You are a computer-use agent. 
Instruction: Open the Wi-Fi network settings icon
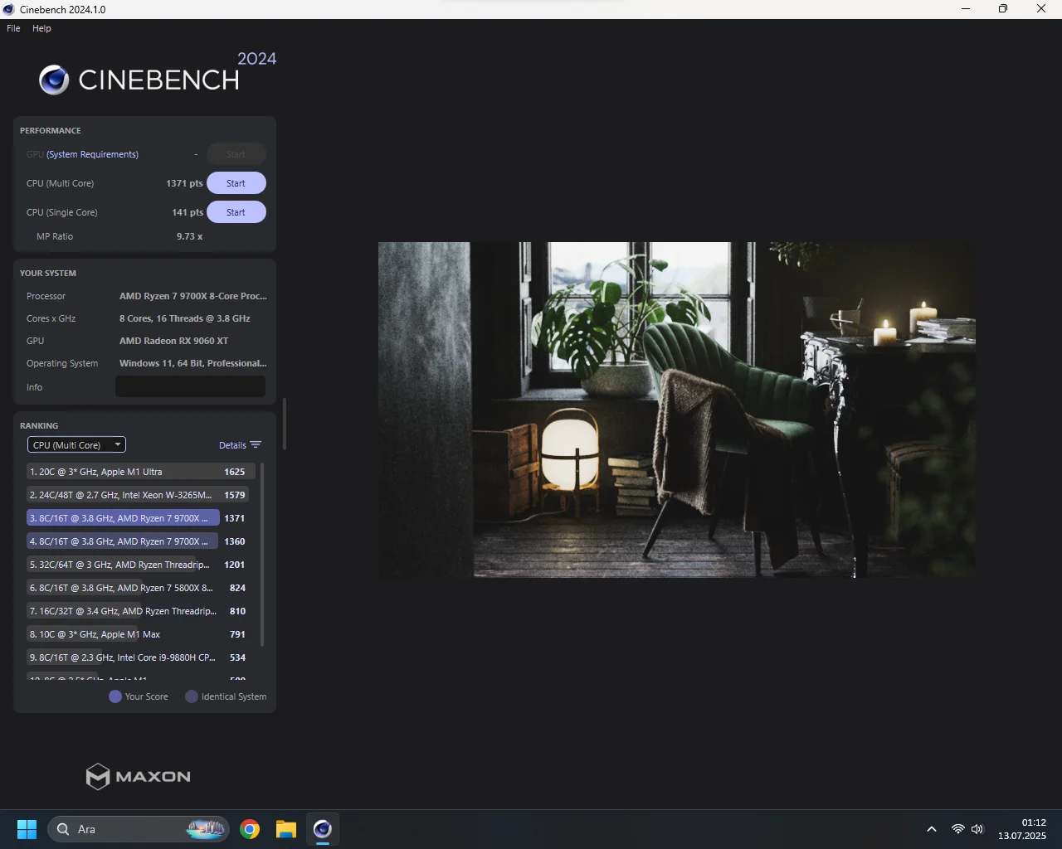(x=958, y=829)
